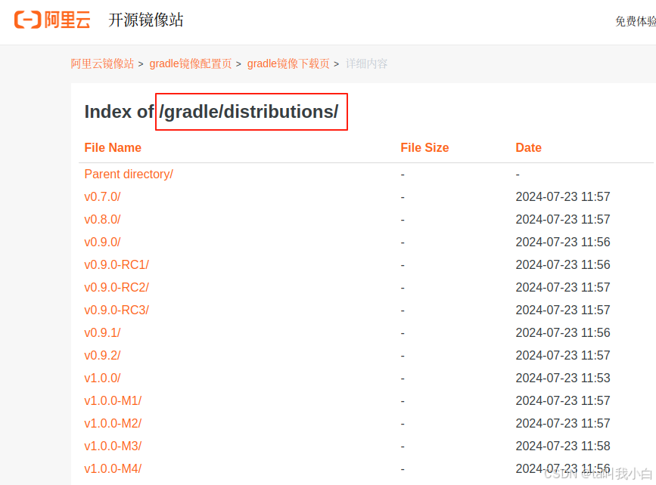Screen dimensions: 656x485
Task: Open the v0.9.0-RC3/ folder
Action: click(x=117, y=310)
